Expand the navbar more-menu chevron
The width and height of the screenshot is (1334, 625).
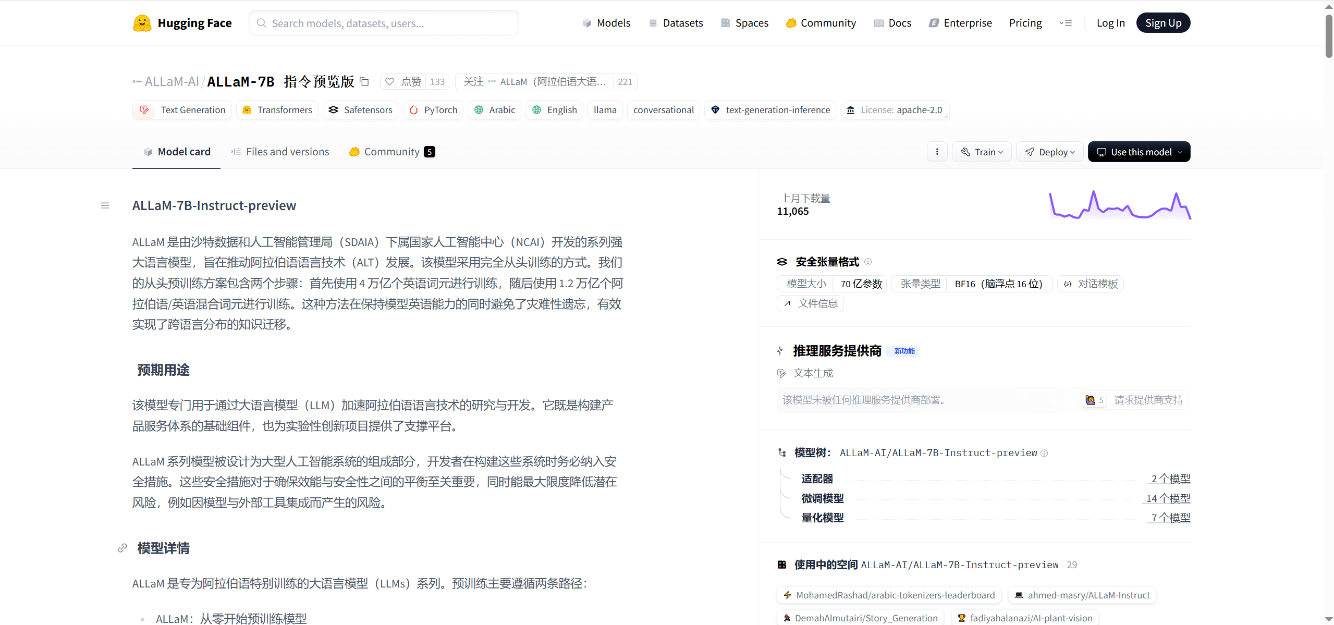(1066, 23)
